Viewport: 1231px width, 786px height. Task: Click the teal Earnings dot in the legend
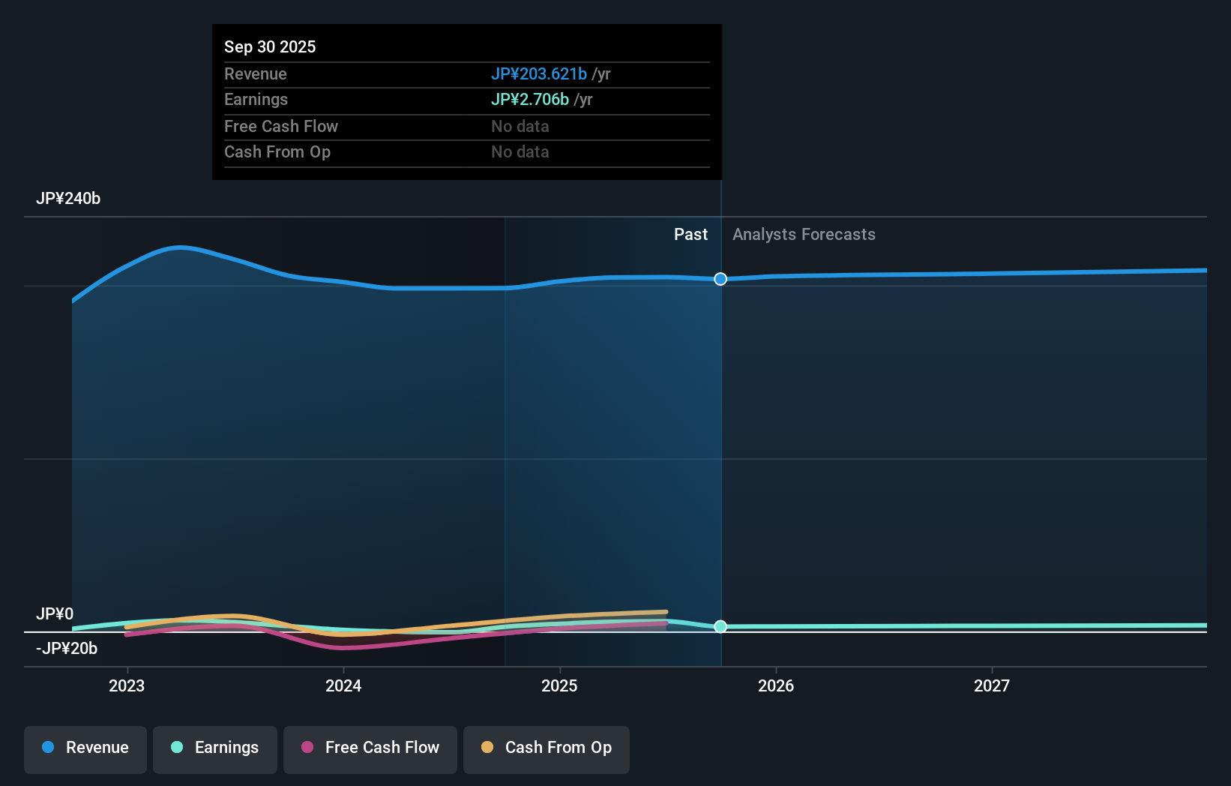[176, 748]
